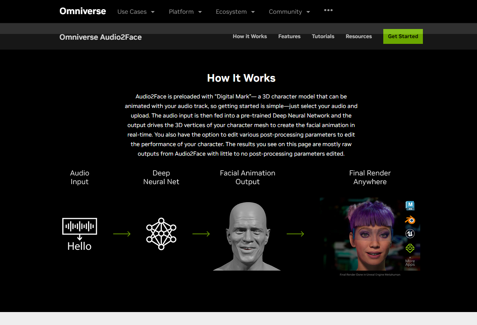Click the deep neural network icon

pos(161,234)
